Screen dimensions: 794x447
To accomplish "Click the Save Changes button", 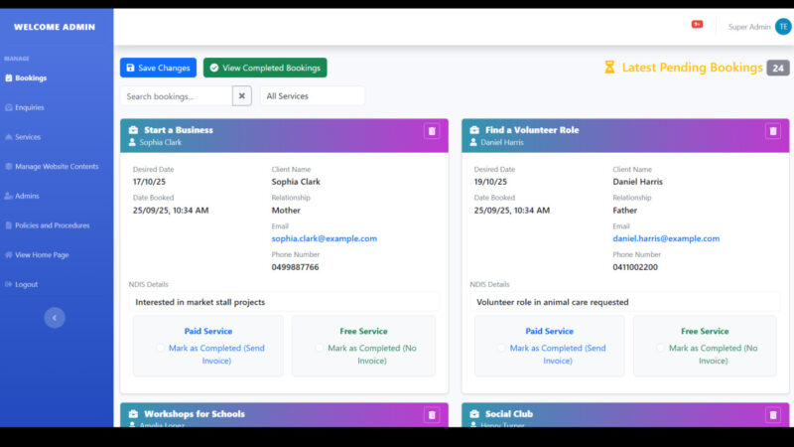I will click(158, 68).
